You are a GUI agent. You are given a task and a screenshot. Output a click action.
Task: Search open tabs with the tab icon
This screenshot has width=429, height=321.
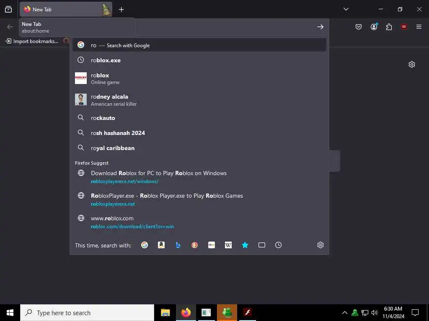262,245
